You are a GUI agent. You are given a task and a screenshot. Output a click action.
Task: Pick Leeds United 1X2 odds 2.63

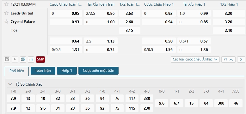coord(130,14)
